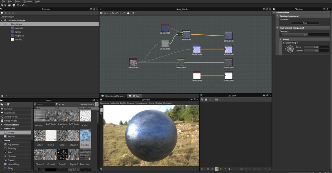
Task: Click the filter funnel icon in Library
Action: click(x=57, y=104)
